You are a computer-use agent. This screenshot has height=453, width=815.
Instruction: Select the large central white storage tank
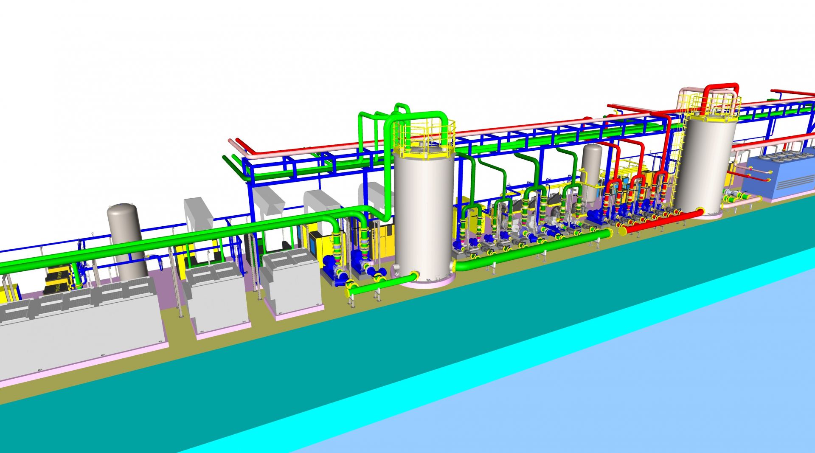424,212
